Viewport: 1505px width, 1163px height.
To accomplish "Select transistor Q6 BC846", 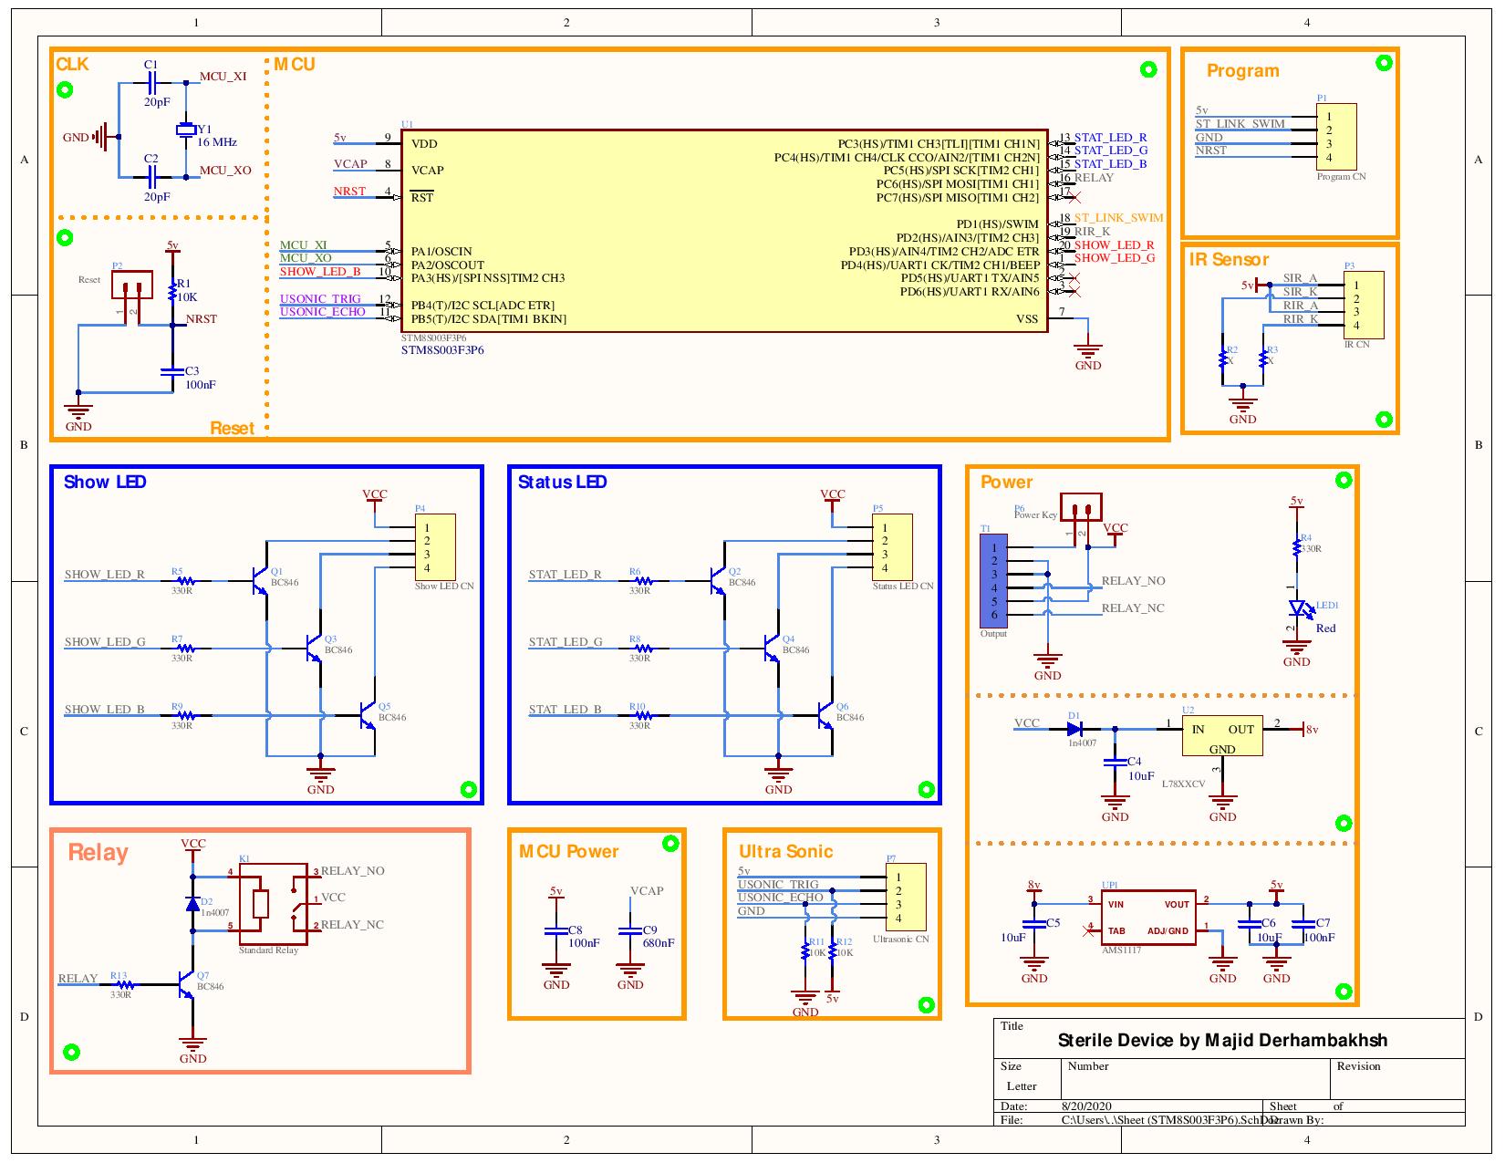I will (824, 714).
